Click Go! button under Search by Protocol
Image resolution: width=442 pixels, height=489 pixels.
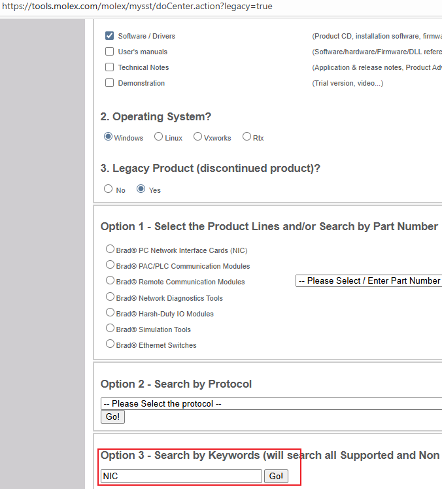(112, 416)
